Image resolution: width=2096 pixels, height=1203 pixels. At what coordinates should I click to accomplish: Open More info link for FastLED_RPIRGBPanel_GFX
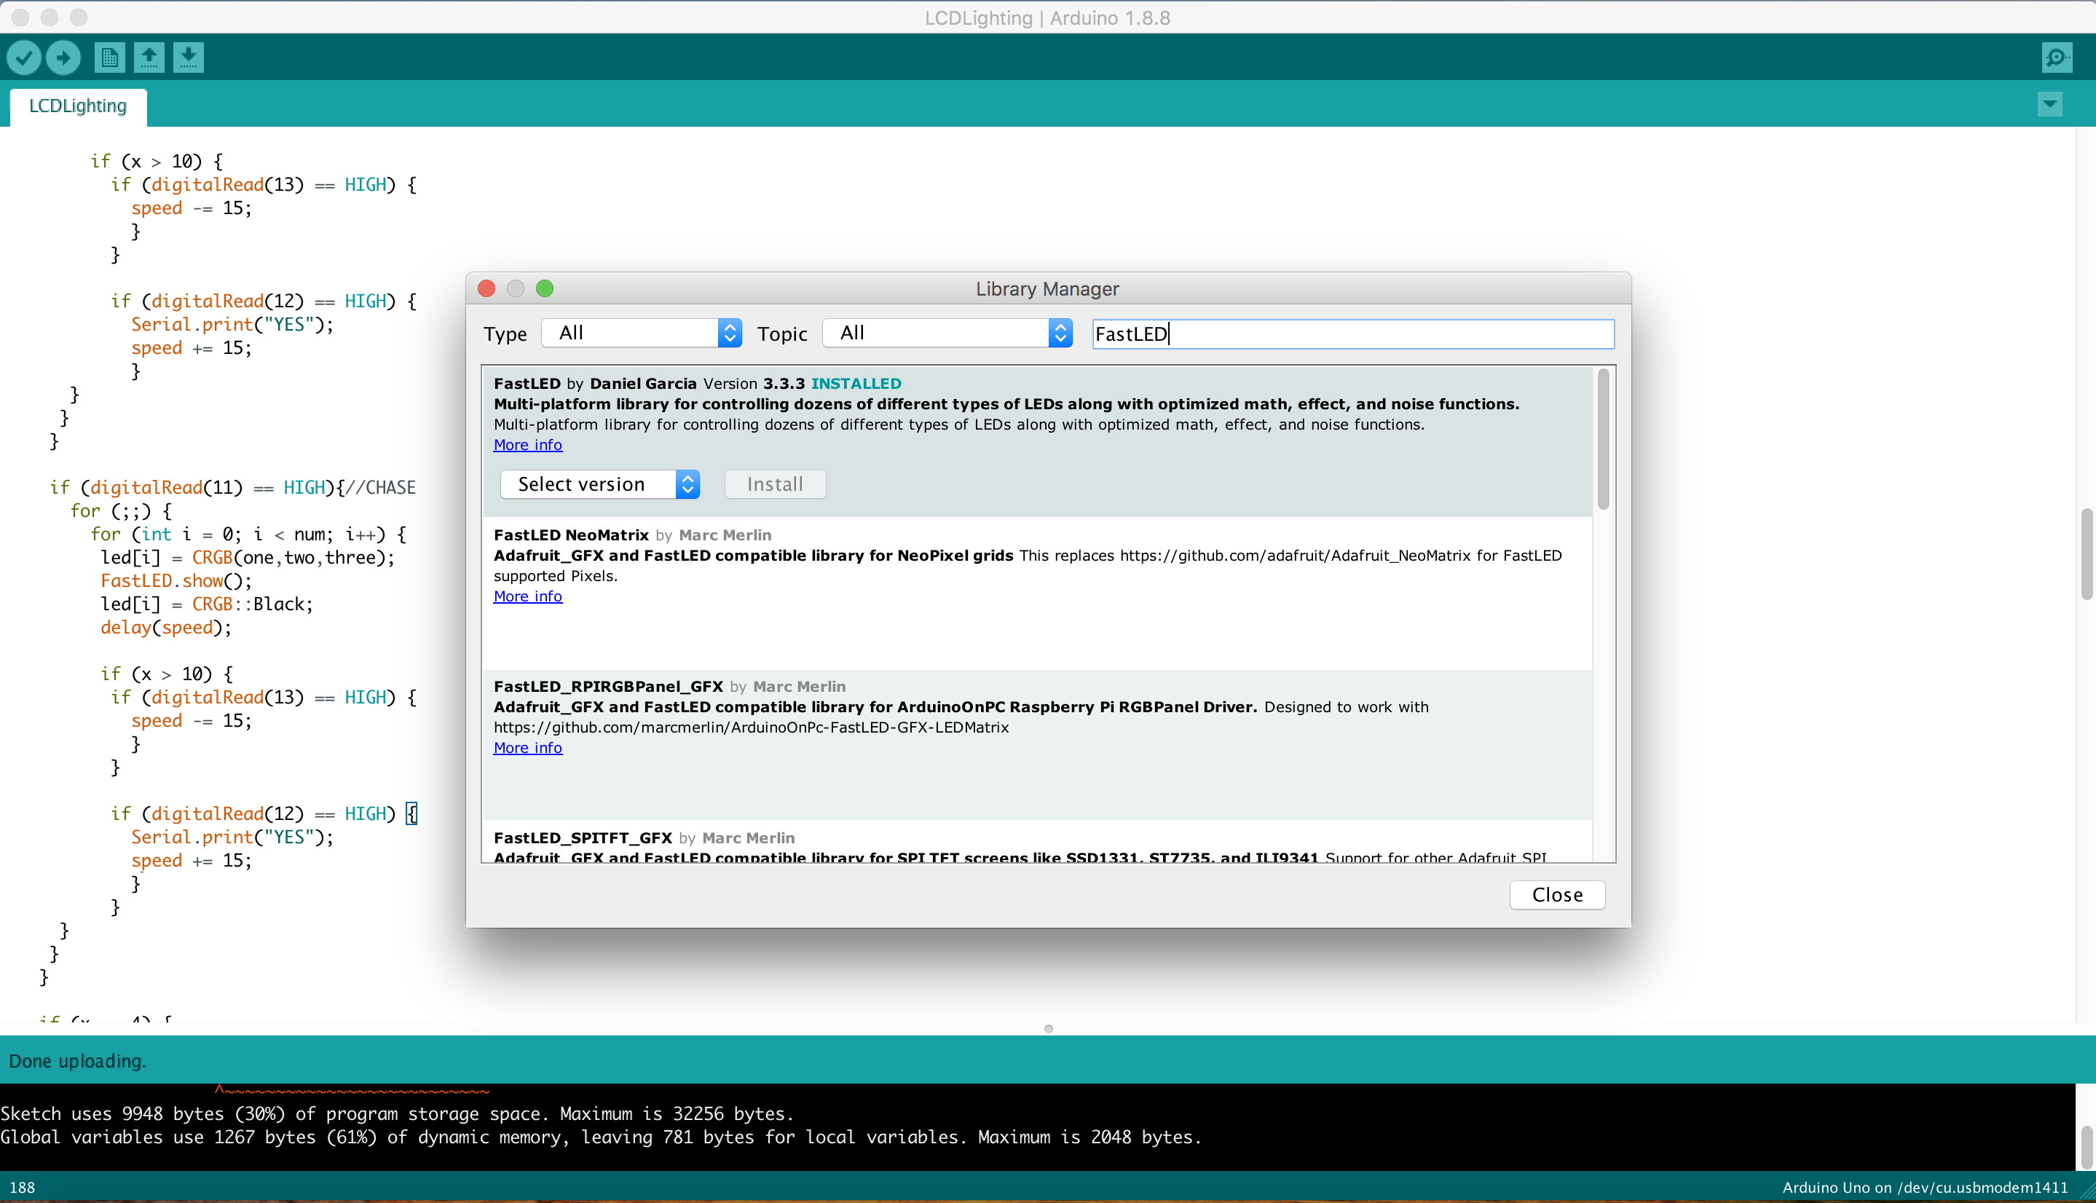click(527, 748)
